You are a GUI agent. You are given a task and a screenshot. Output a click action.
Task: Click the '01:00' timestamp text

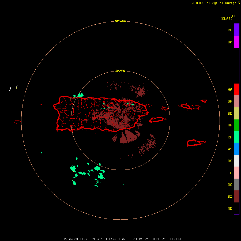click(175, 239)
